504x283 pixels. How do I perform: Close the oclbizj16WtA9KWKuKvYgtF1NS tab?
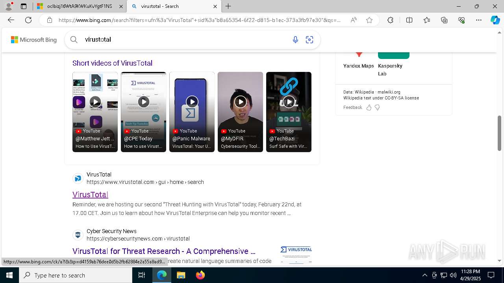(121, 6)
